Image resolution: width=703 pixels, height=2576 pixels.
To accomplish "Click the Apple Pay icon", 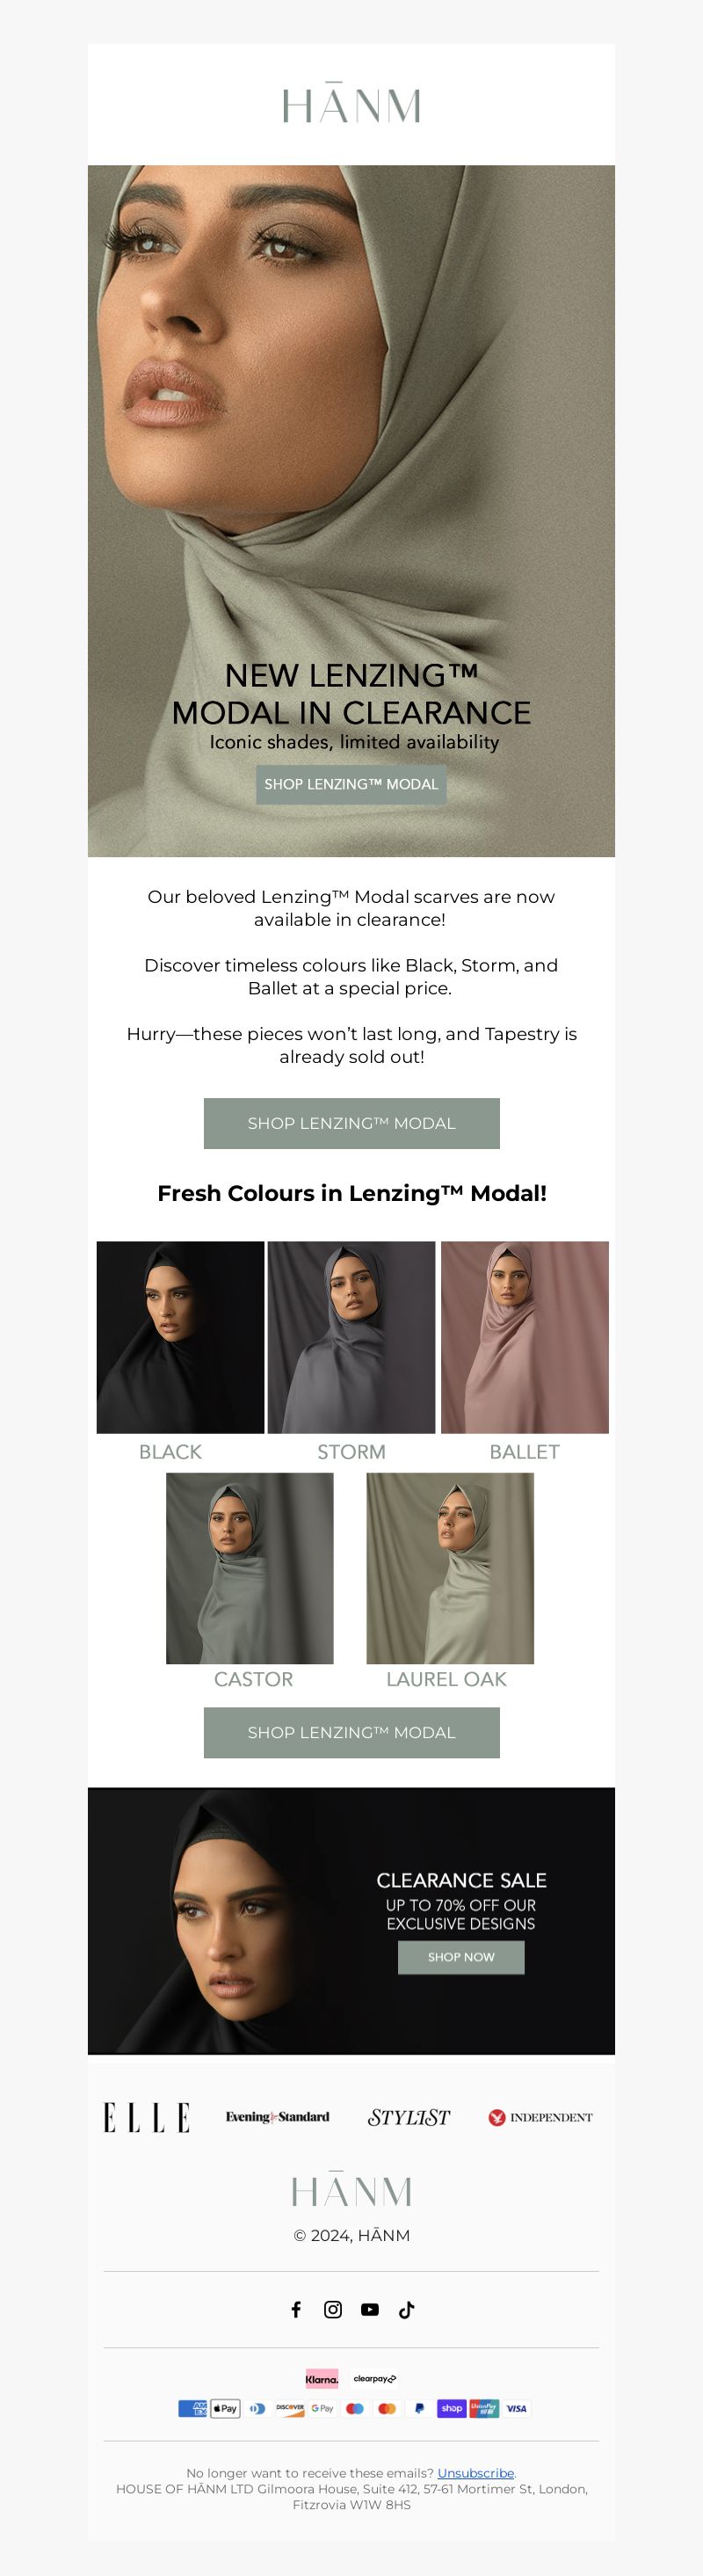I will click(x=225, y=2408).
